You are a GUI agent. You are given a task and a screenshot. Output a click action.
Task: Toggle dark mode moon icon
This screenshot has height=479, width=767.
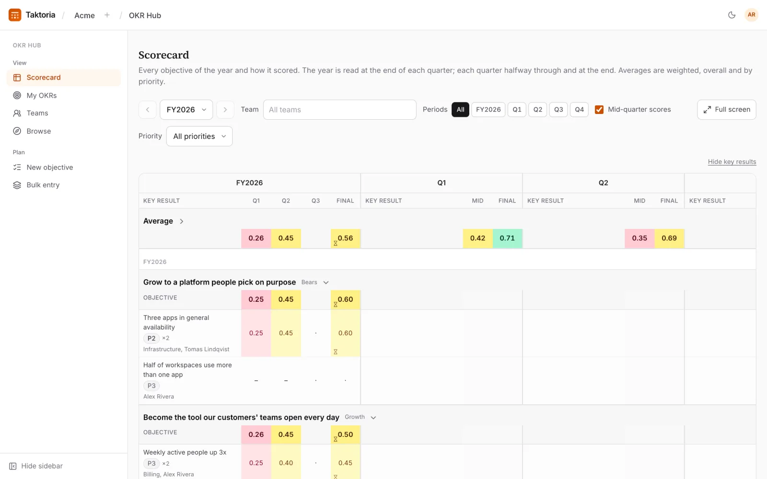pos(732,15)
